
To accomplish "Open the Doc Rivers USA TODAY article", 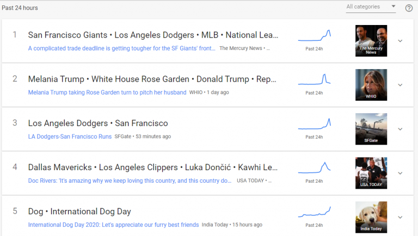I will [130, 181].
